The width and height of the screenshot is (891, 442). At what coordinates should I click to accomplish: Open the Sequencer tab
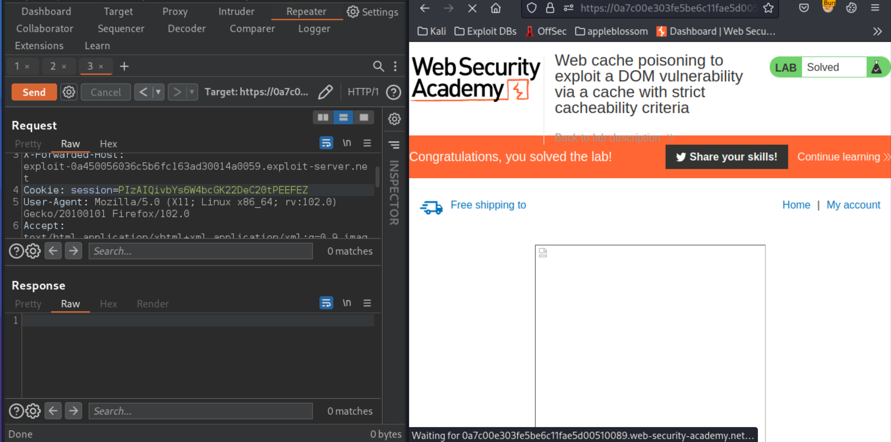click(121, 28)
